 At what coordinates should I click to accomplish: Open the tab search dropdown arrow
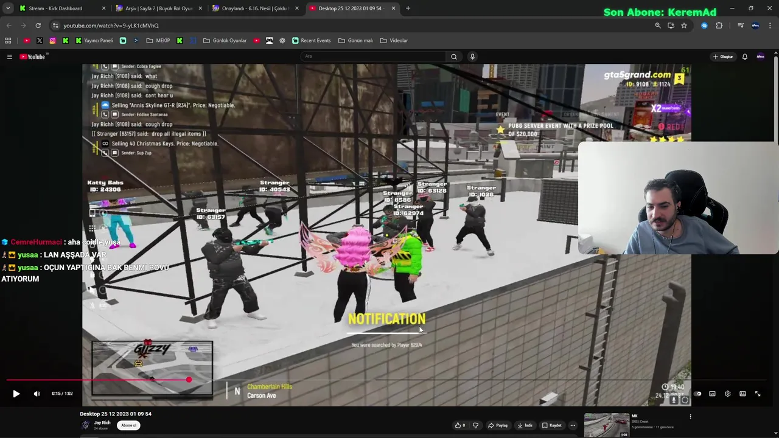coord(7,9)
